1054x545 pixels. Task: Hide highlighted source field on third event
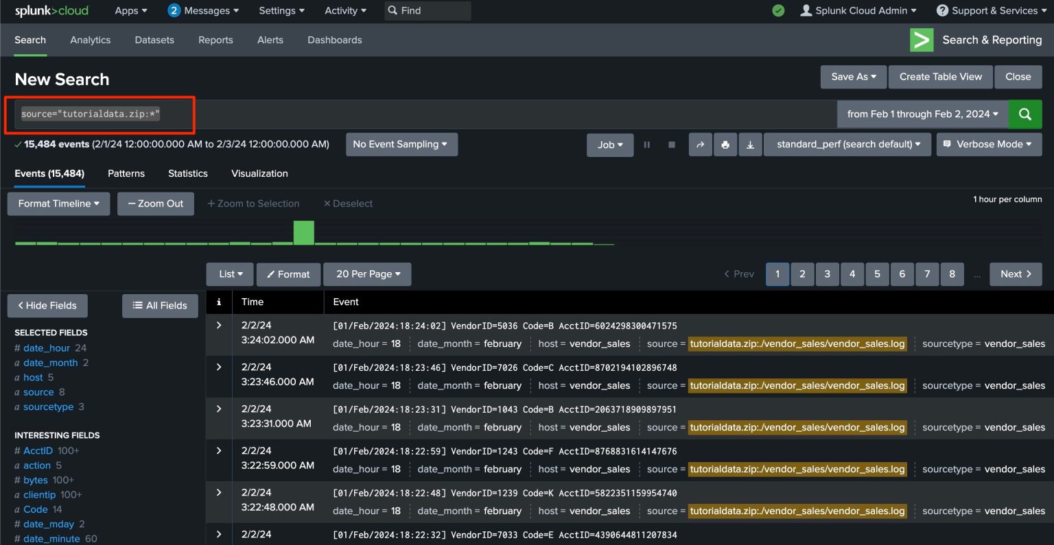tap(797, 427)
